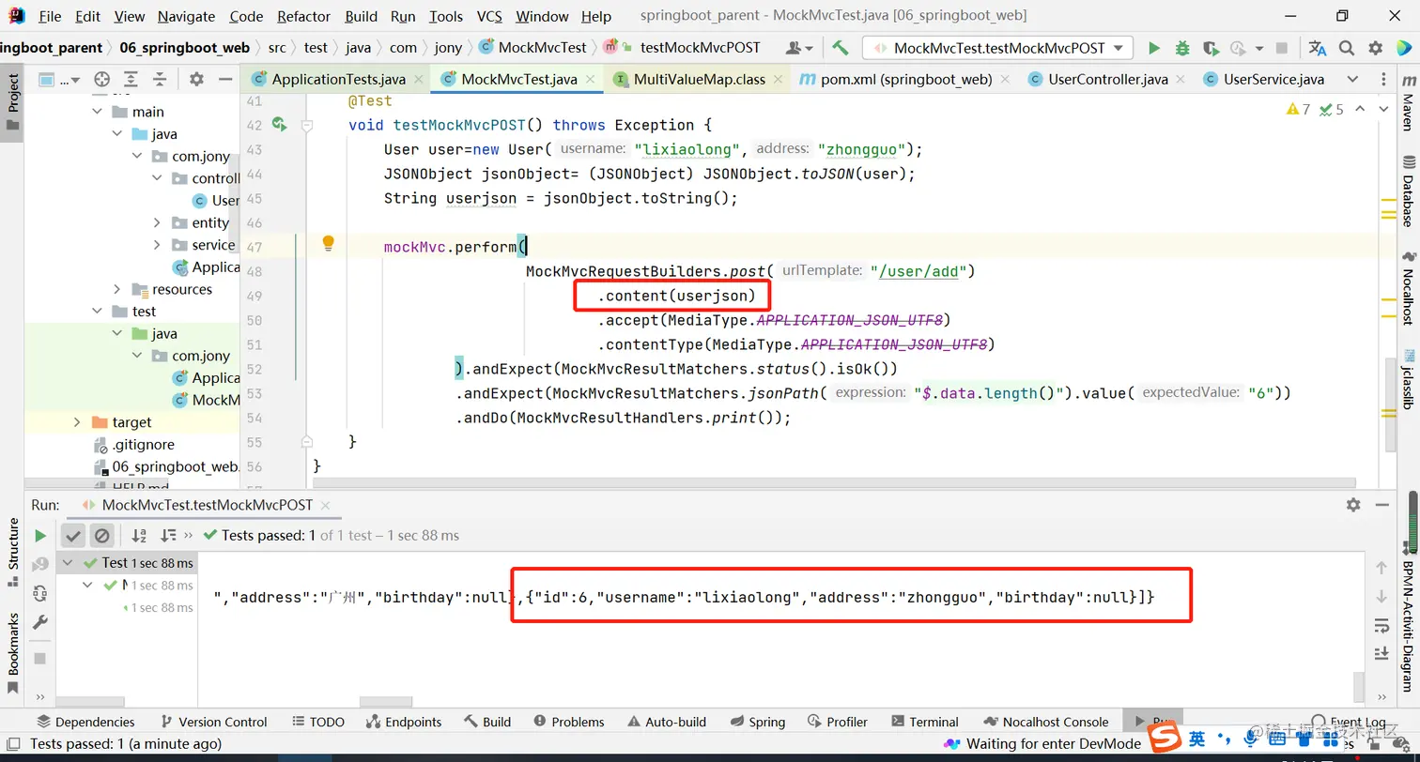Open the TODO tool window
This screenshot has height=762, width=1420.
pos(317,722)
